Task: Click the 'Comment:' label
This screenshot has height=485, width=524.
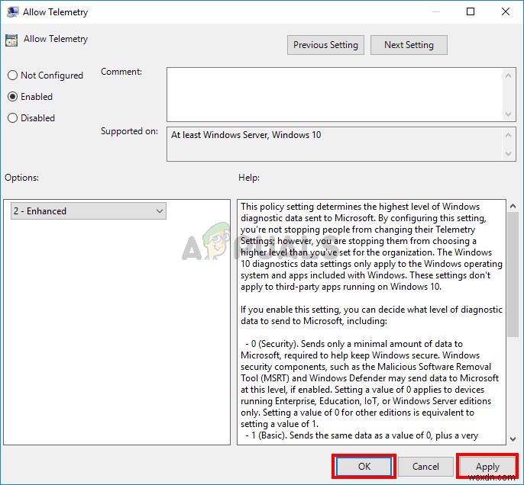Action: coord(121,72)
